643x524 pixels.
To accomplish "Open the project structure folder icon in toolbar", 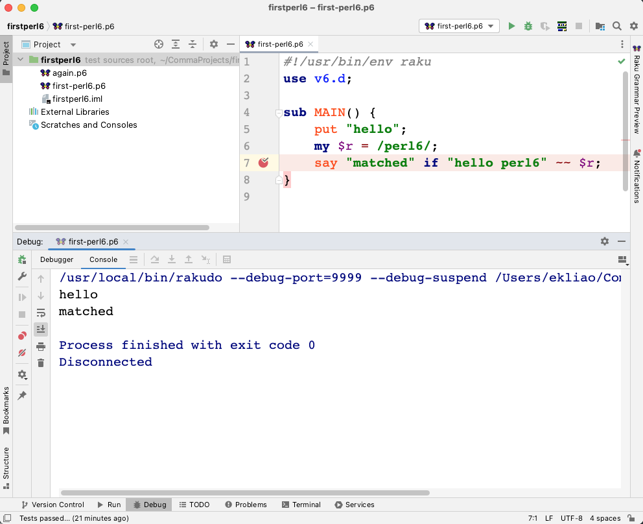I will tap(600, 26).
